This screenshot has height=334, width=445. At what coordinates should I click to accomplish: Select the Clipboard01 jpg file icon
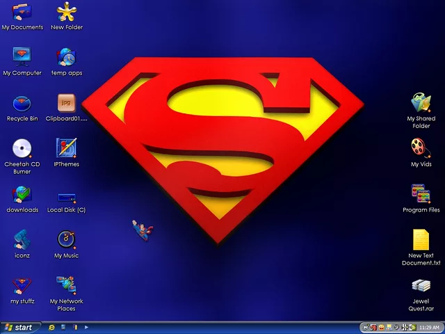point(67,103)
